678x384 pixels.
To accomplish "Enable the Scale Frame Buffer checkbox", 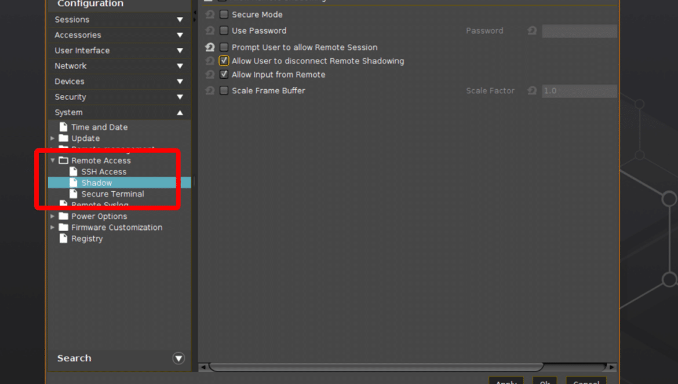I will pyautogui.click(x=224, y=90).
